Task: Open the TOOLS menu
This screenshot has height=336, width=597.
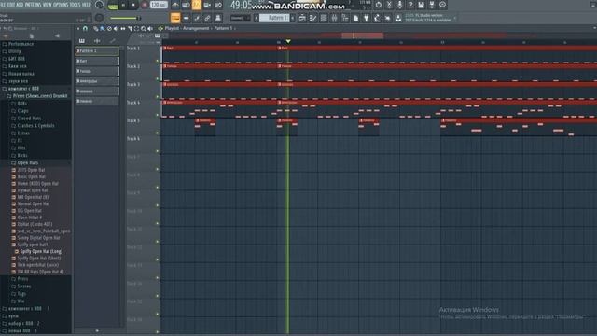Action: click(x=75, y=5)
